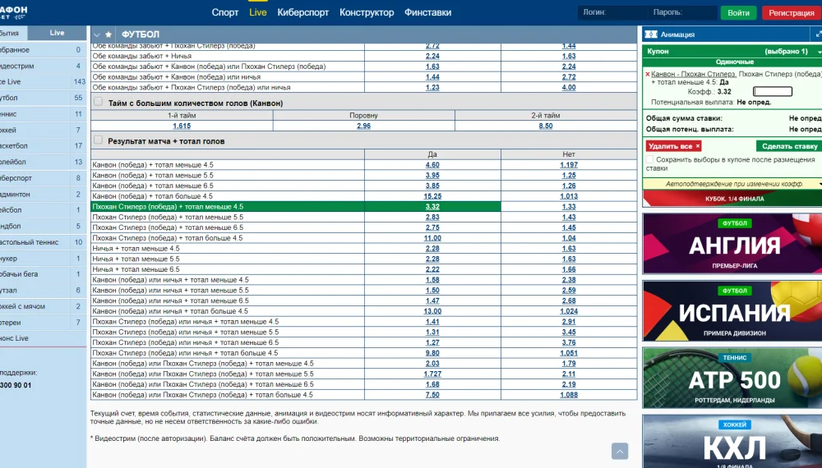Enable saving selections in coupon after betting

coord(650,159)
